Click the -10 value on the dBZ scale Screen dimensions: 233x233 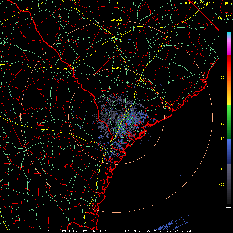pos(221,169)
